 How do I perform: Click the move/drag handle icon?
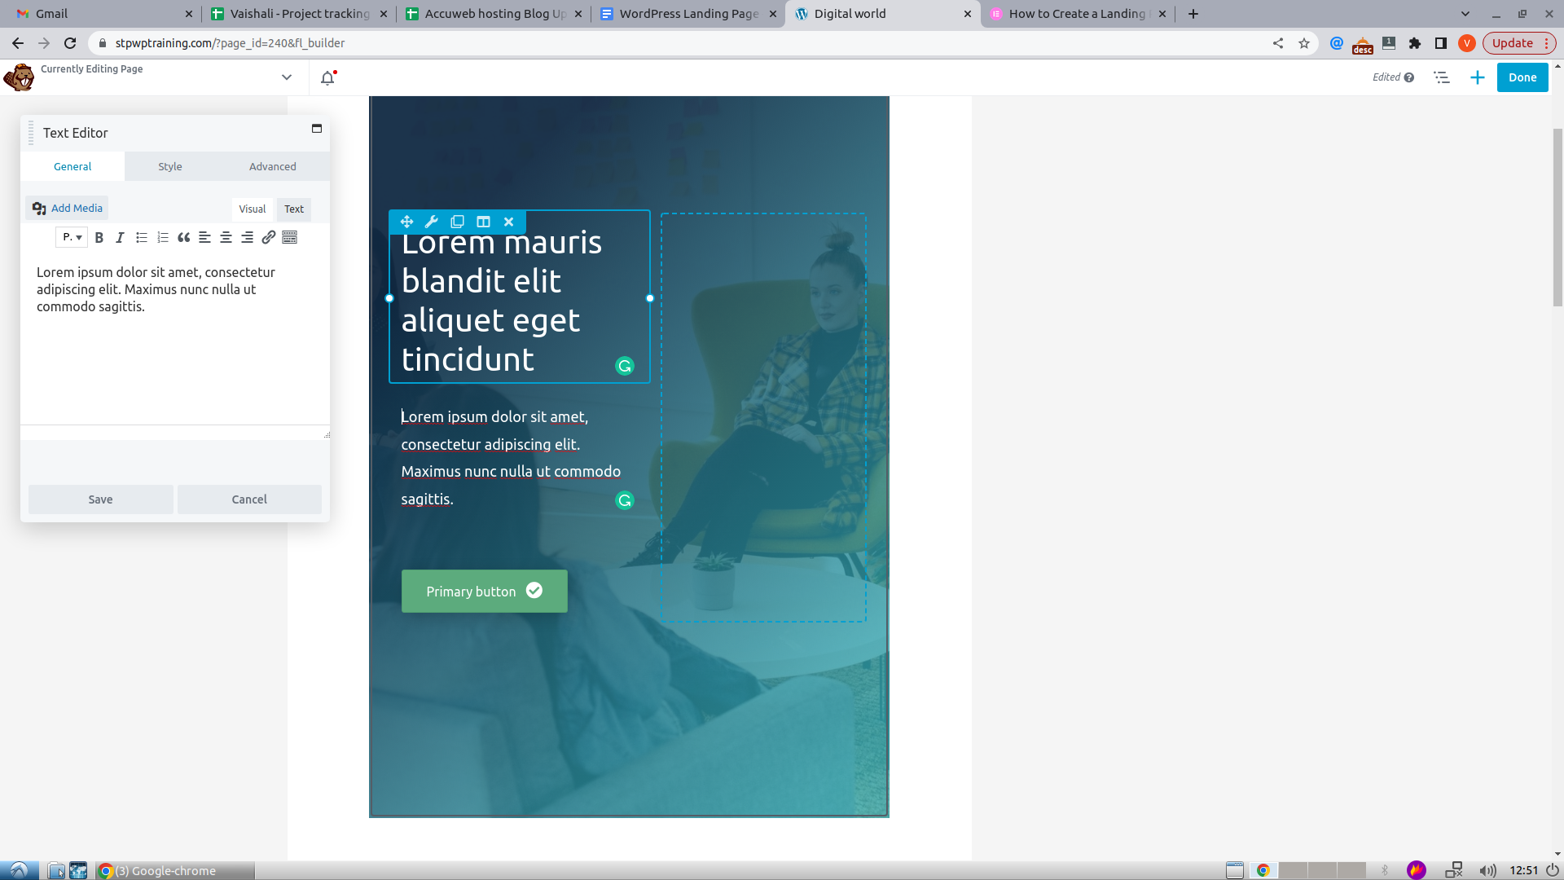click(406, 222)
